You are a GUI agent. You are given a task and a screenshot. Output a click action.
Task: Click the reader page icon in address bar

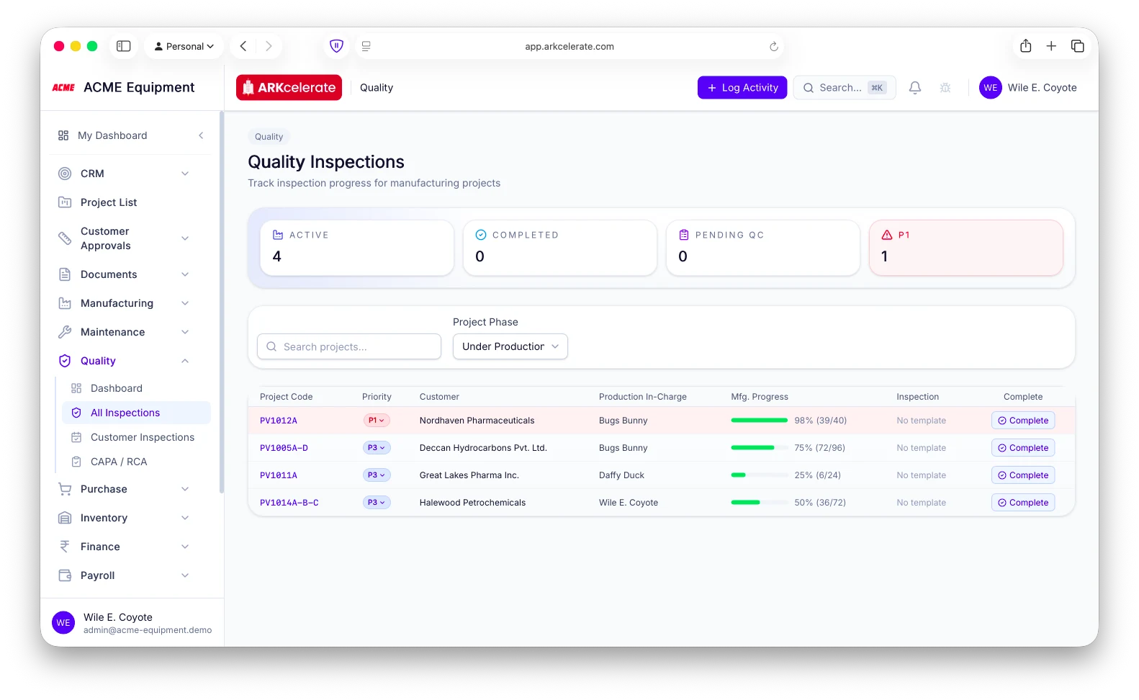366,46
